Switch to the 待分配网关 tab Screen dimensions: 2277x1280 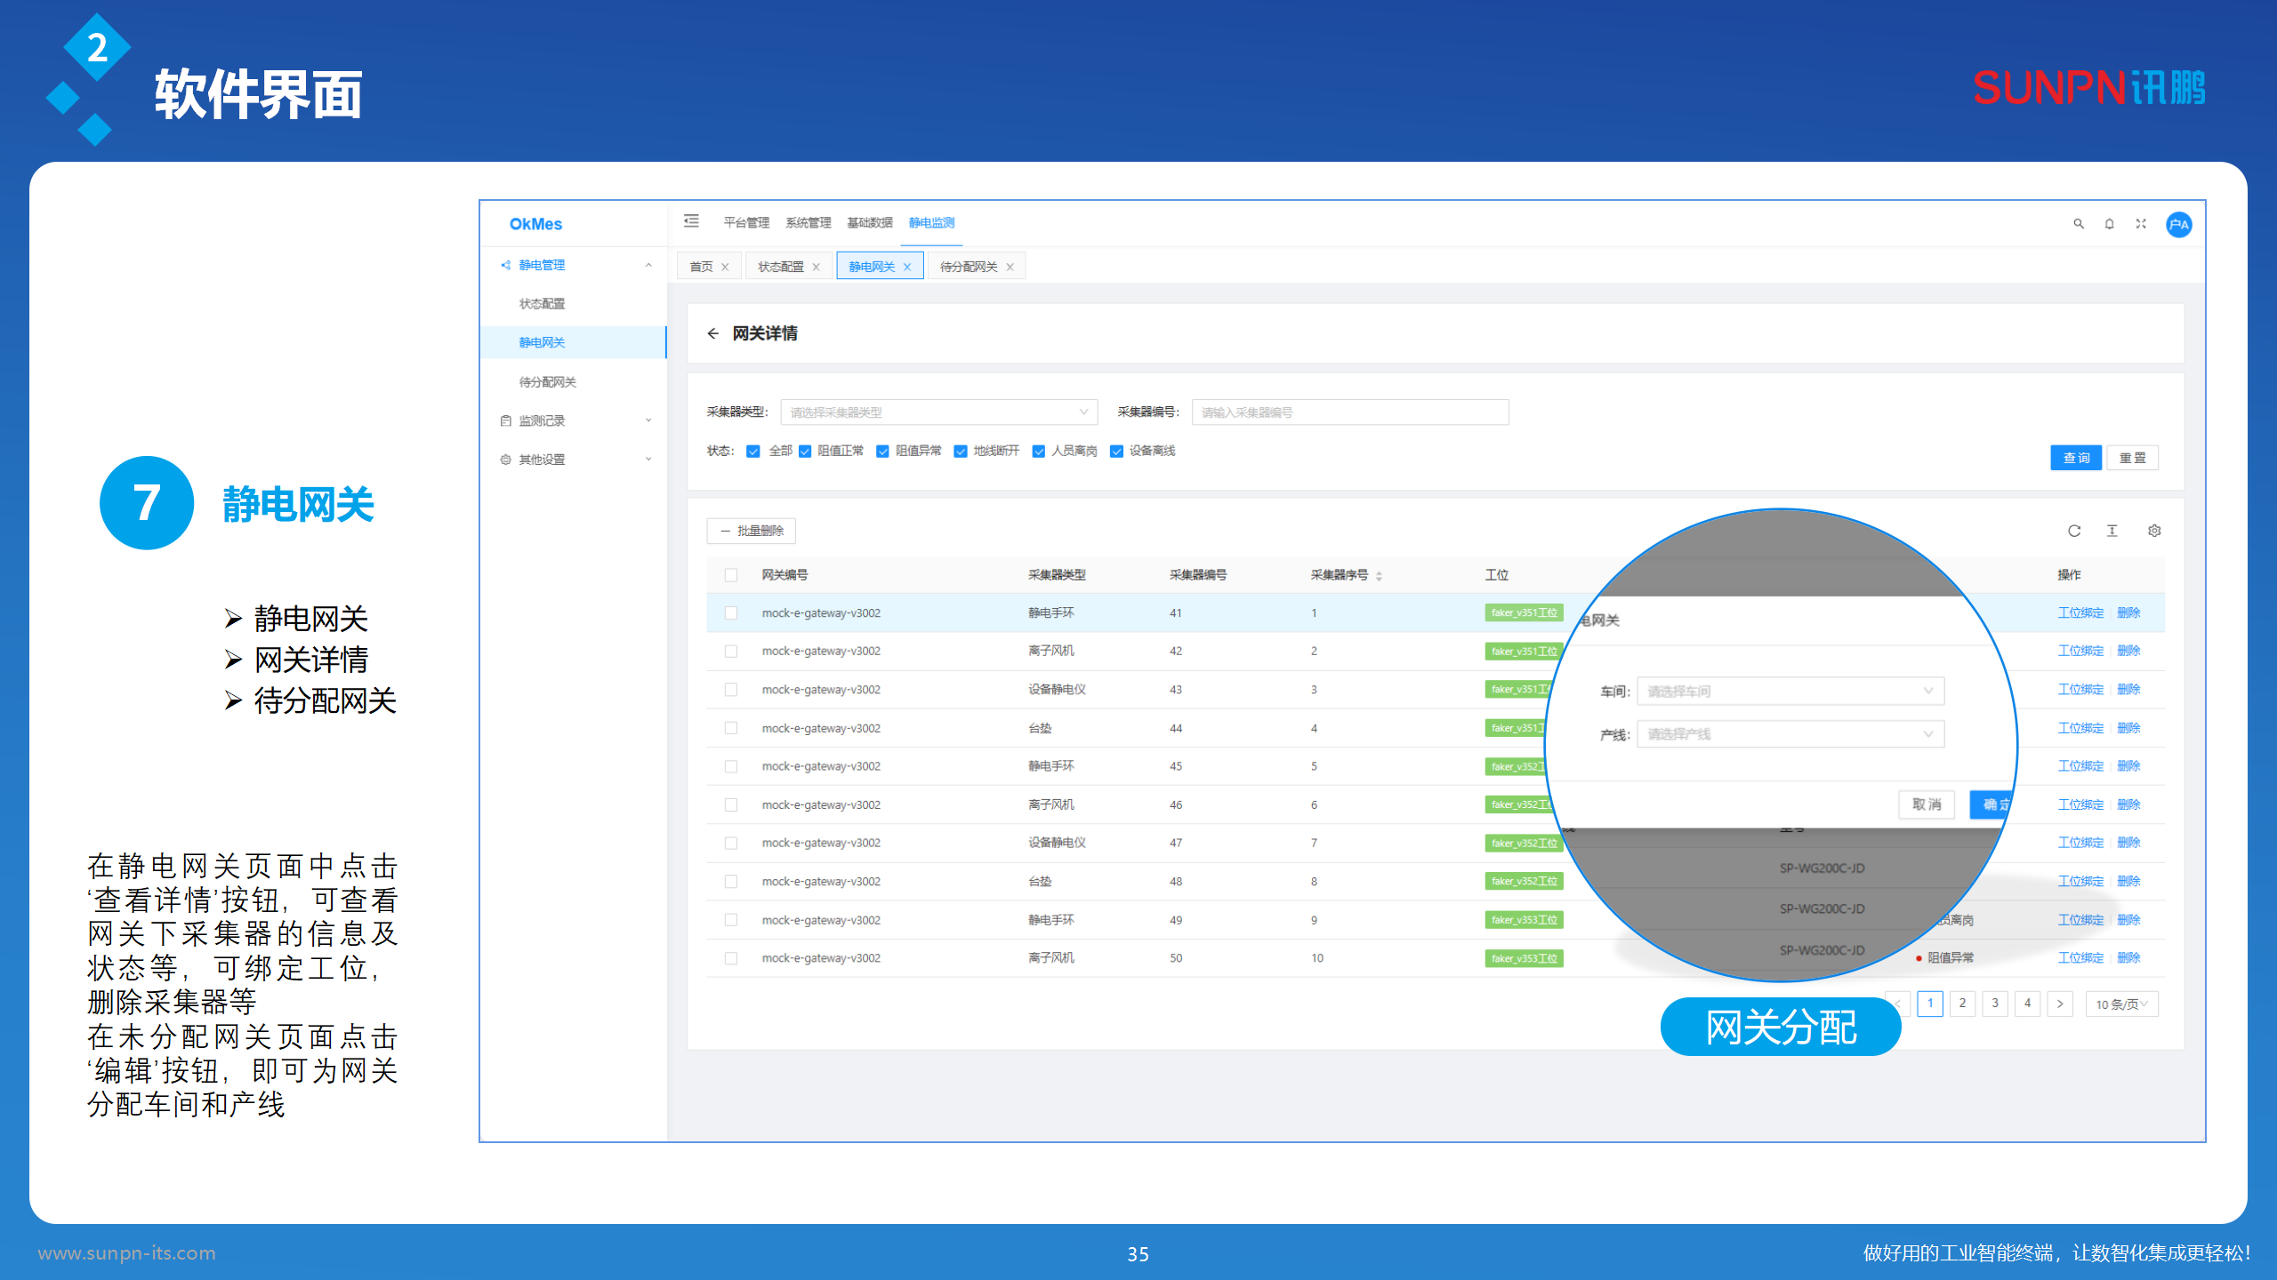(x=969, y=267)
